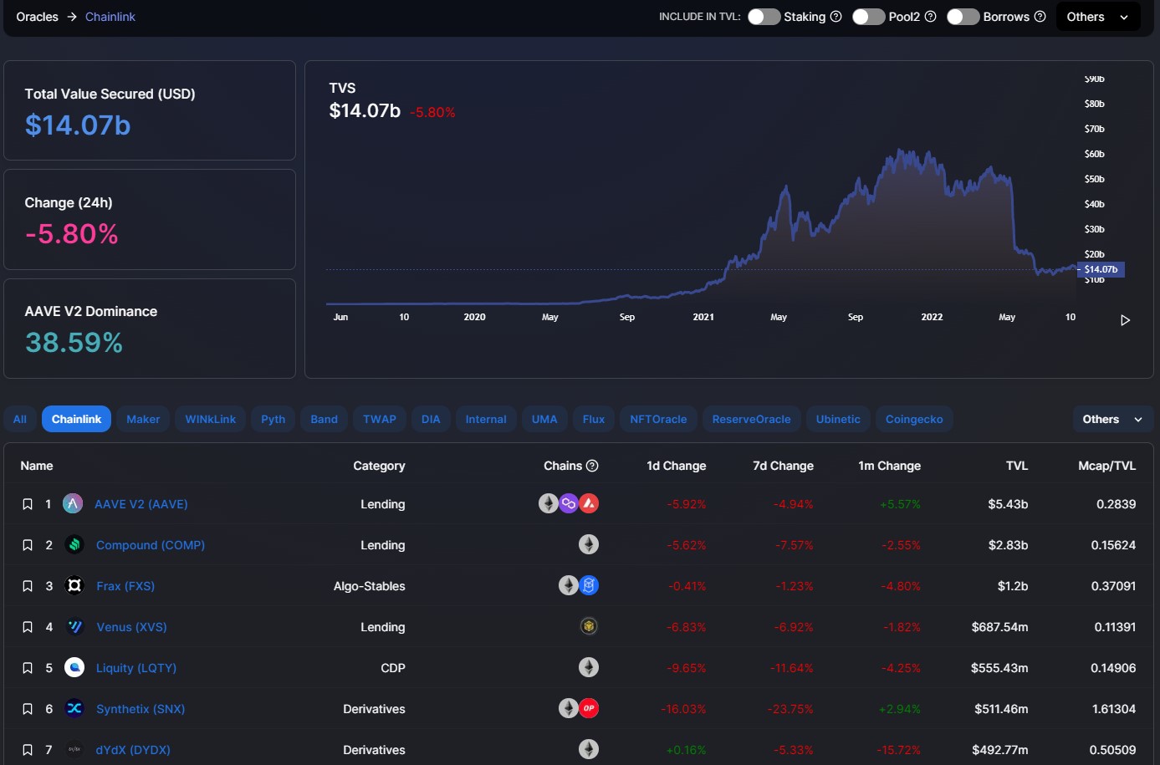Click the Polygon chain icon on AAVE row

click(569, 503)
